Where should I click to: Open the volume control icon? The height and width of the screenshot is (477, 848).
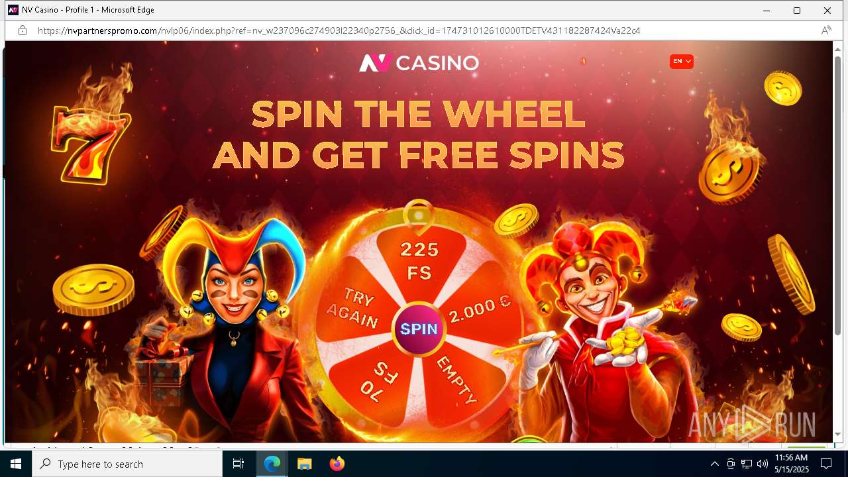(x=762, y=464)
